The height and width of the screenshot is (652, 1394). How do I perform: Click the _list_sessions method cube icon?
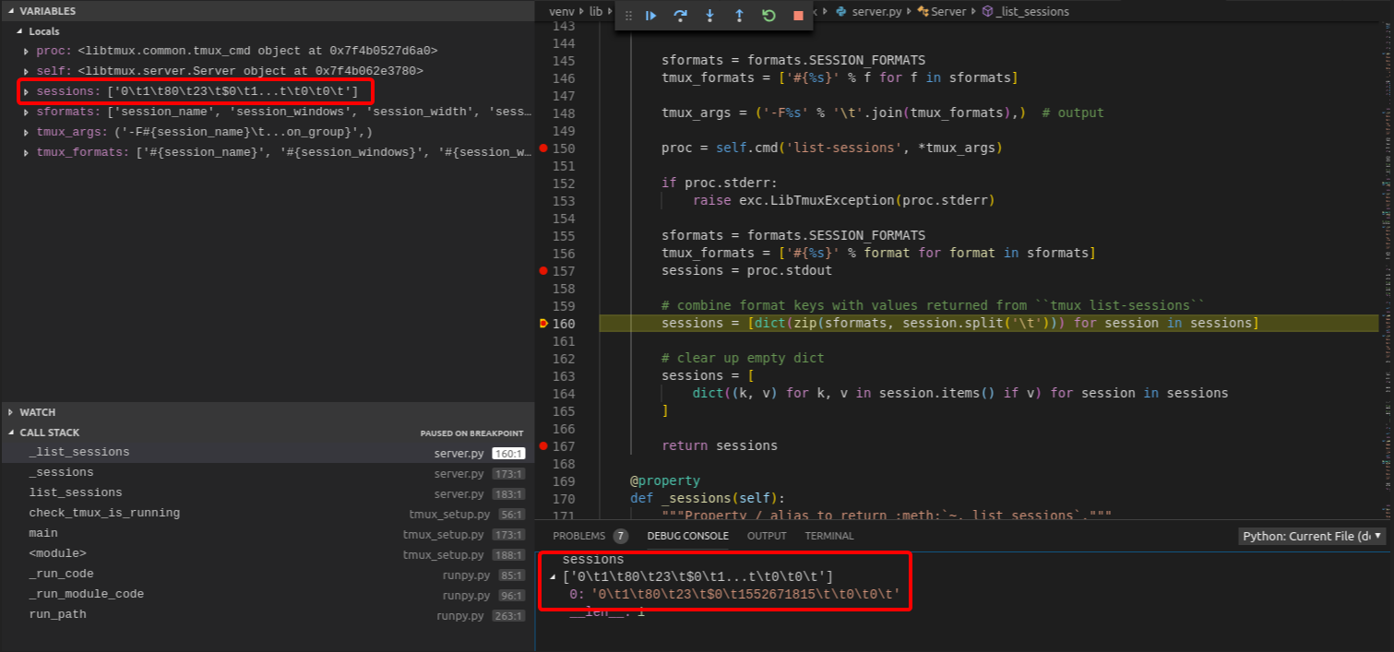[987, 11]
